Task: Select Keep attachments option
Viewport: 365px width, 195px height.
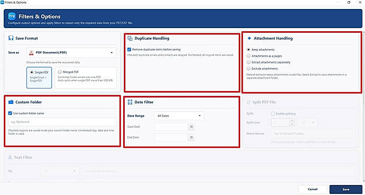Action: [249, 50]
